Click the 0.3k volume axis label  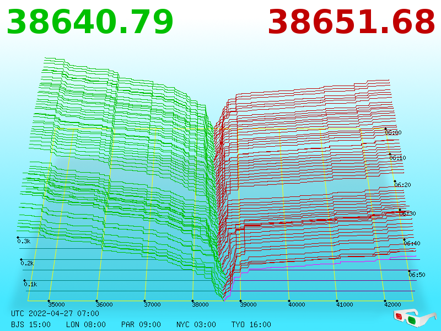tap(24, 241)
